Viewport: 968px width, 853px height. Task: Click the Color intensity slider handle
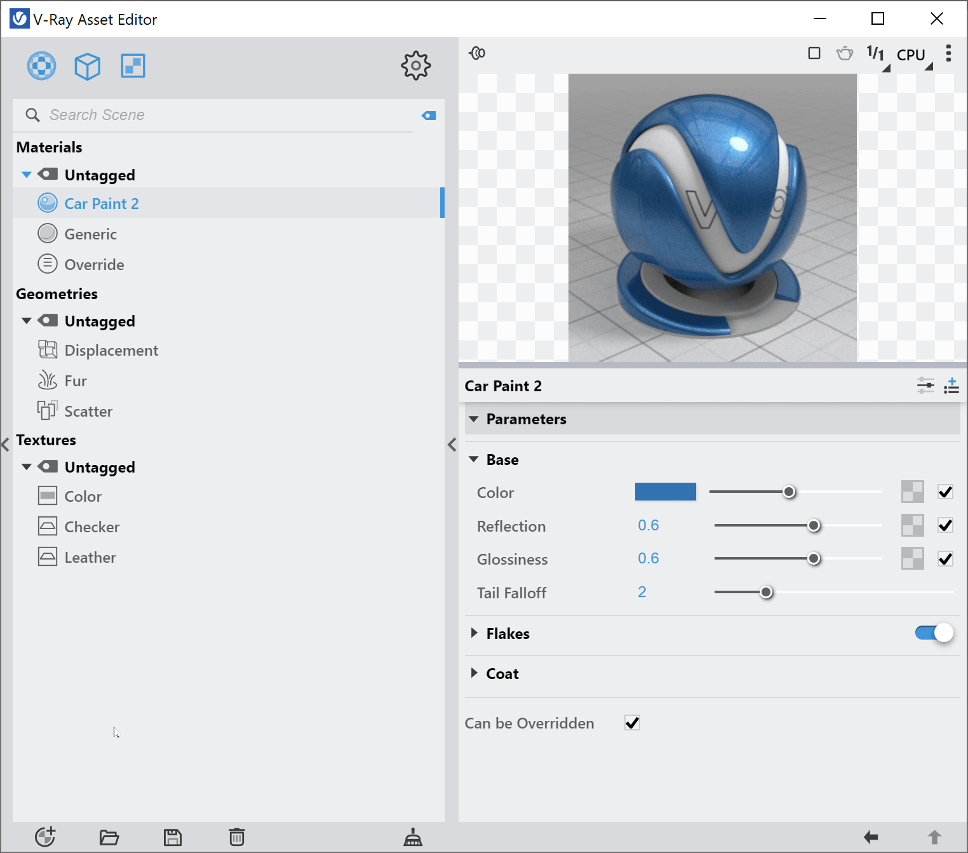(789, 492)
